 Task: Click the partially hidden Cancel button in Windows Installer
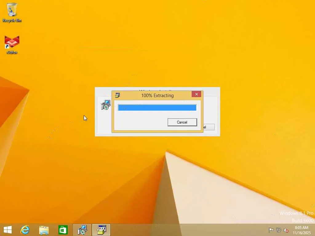point(209,127)
